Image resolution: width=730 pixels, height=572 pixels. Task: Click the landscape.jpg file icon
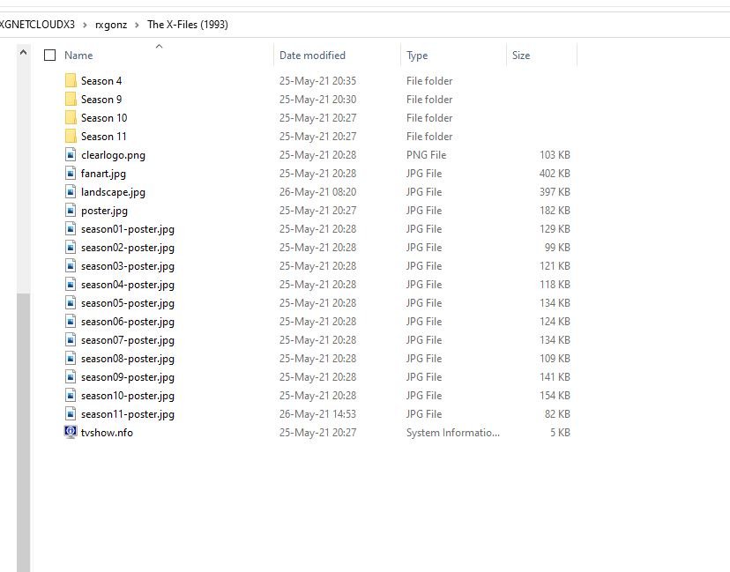click(71, 192)
